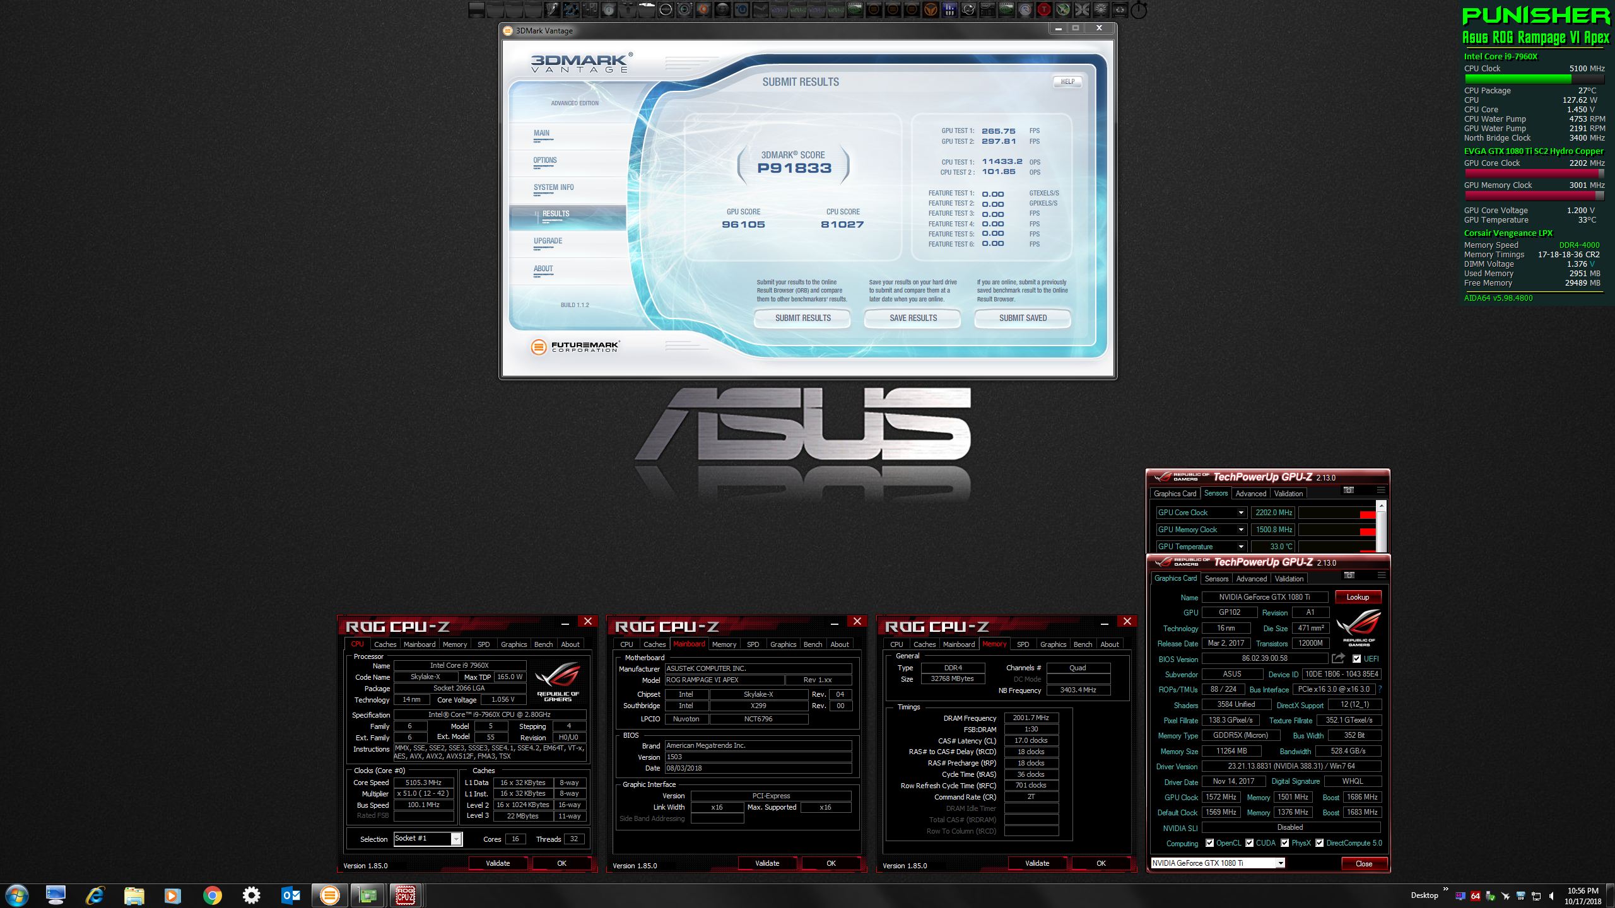Image resolution: width=1615 pixels, height=908 pixels.
Task: Open the gear settings taskbar icon
Action: pyautogui.click(x=251, y=895)
